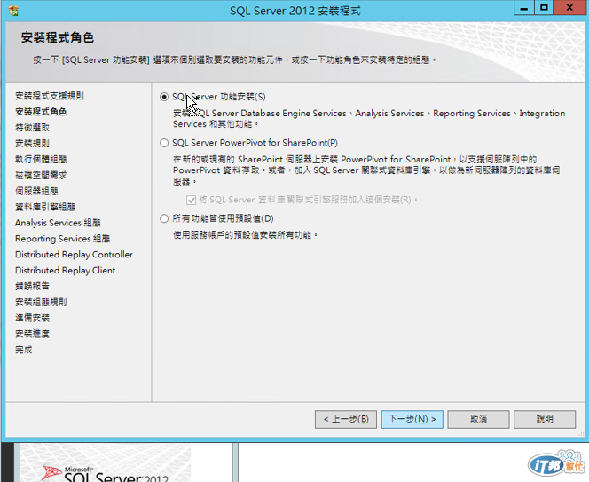Proceed with 下一步(N) button
The height and width of the screenshot is (482, 589).
point(412,419)
